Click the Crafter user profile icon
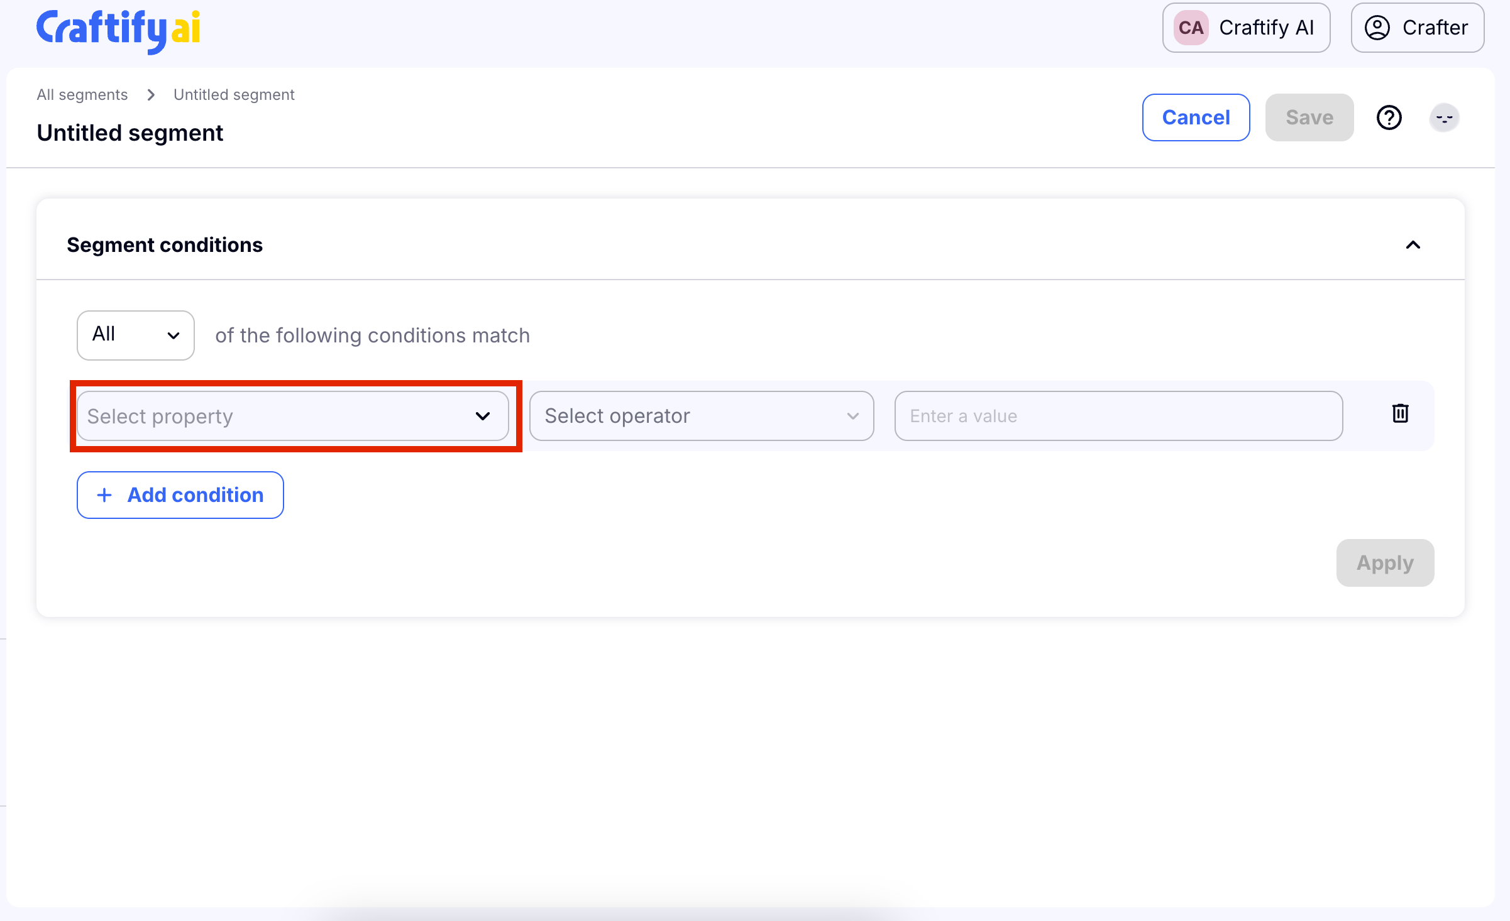The image size is (1510, 921). click(1377, 28)
